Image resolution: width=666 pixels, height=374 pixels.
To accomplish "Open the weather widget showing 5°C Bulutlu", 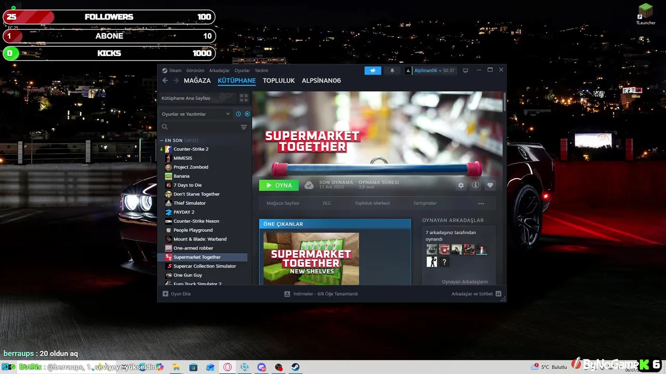I will [x=549, y=367].
